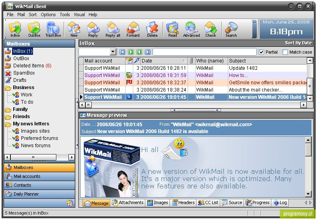Select the Update 1482 message row
The width and height of the screenshot is (318, 221).
coord(193,68)
